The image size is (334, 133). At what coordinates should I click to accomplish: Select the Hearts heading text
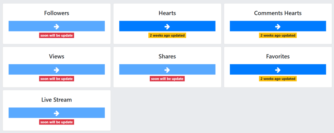coord(167,13)
